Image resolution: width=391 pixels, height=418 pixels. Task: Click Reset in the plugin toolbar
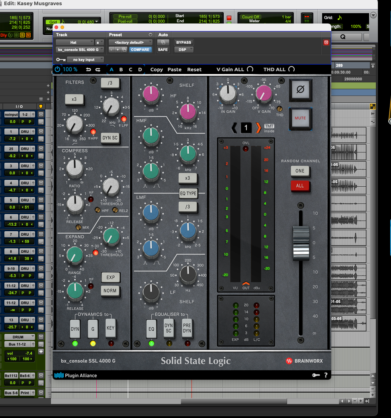tap(194, 70)
